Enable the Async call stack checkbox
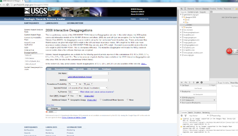238x136 pixels. pos(210,85)
